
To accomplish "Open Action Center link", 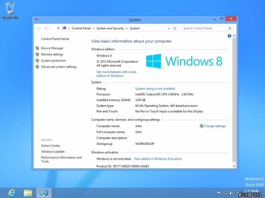I will tap(51, 146).
